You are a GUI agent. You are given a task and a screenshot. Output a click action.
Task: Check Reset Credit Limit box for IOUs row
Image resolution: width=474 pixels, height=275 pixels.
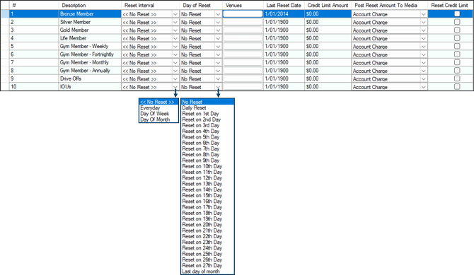[x=457, y=86]
